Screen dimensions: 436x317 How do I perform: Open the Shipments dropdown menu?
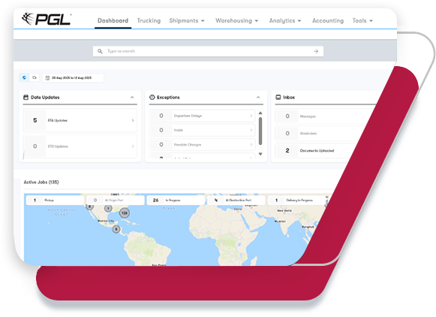(x=187, y=20)
